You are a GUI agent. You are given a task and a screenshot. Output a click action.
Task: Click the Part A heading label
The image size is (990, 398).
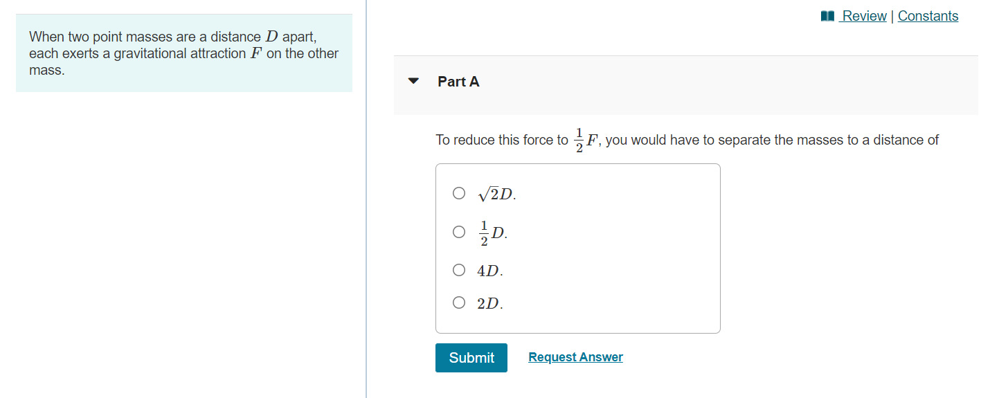[458, 82]
